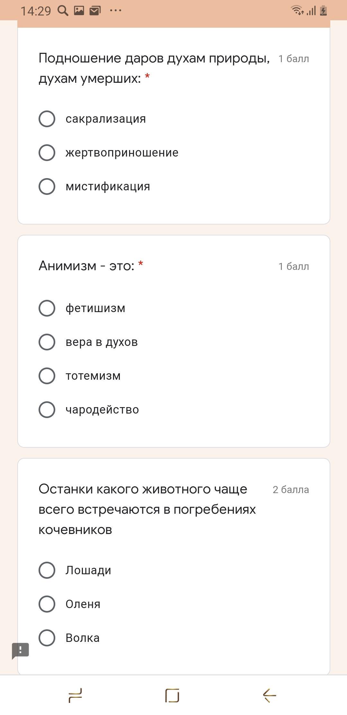Select the 'сакрализация' radio option

[x=47, y=119]
